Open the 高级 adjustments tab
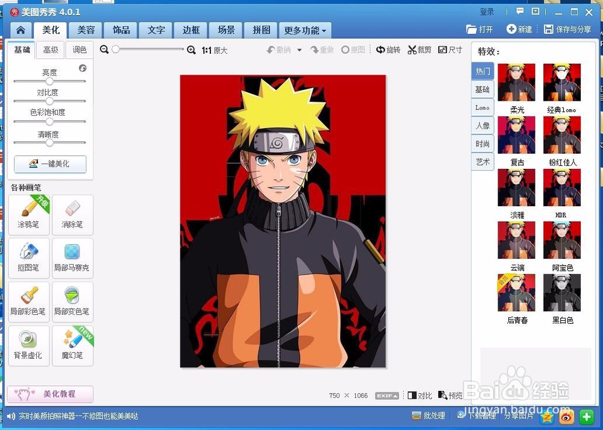Screen dimensions: 603x430 [x=51, y=49]
